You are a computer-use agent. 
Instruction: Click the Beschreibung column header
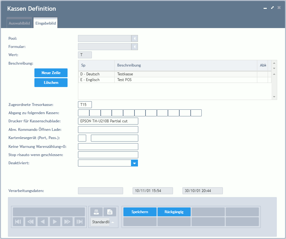(186, 65)
